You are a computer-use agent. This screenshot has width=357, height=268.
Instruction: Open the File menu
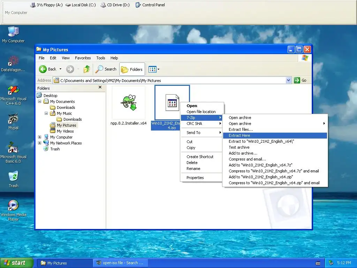point(41,58)
